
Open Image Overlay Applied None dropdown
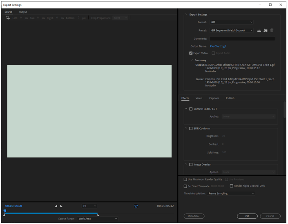(x=249, y=172)
